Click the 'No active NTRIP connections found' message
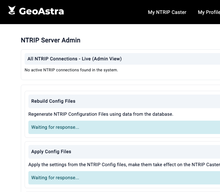 click(71, 70)
